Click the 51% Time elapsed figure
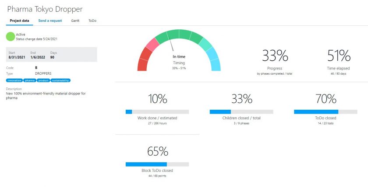368x188 pixels. [339, 56]
